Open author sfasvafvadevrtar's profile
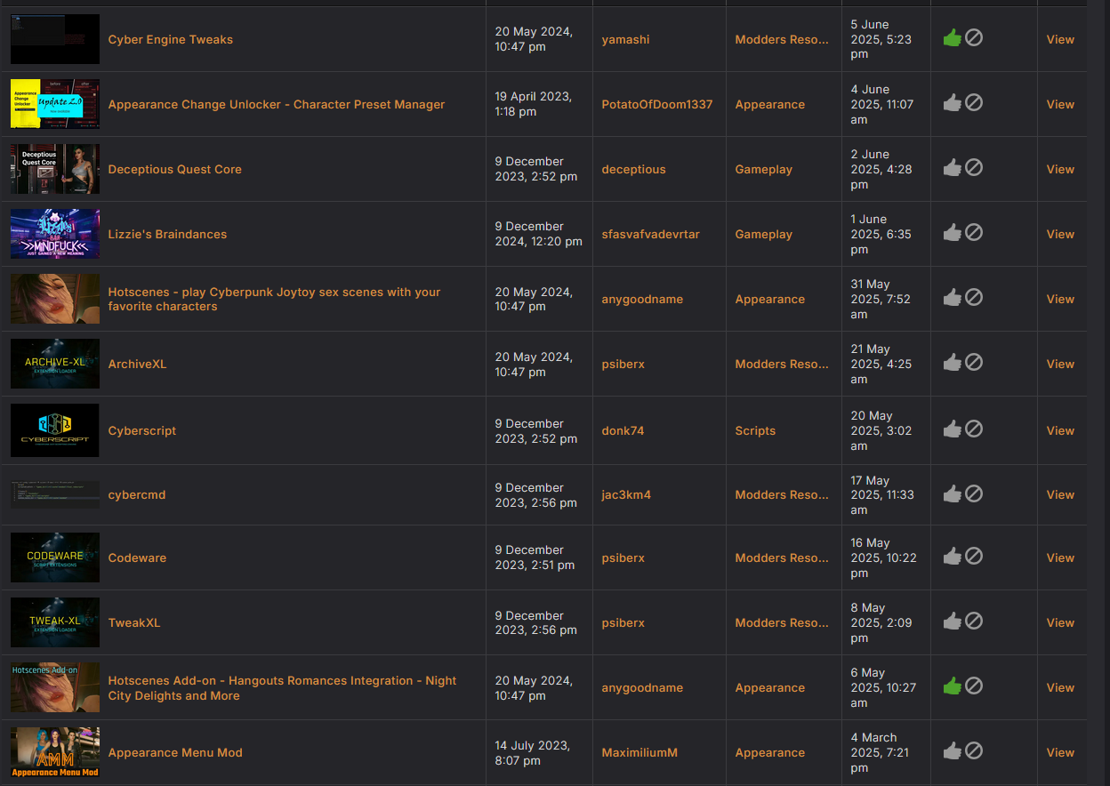The width and height of the screenshot is (1110, 786). [650, 234]
